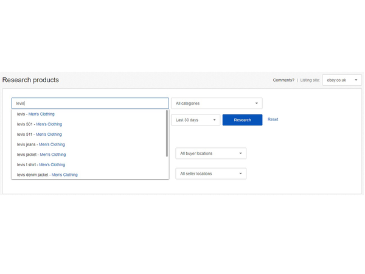Click the blue Research button

[242, 120]
